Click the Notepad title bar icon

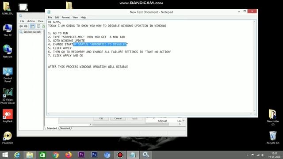49,12
